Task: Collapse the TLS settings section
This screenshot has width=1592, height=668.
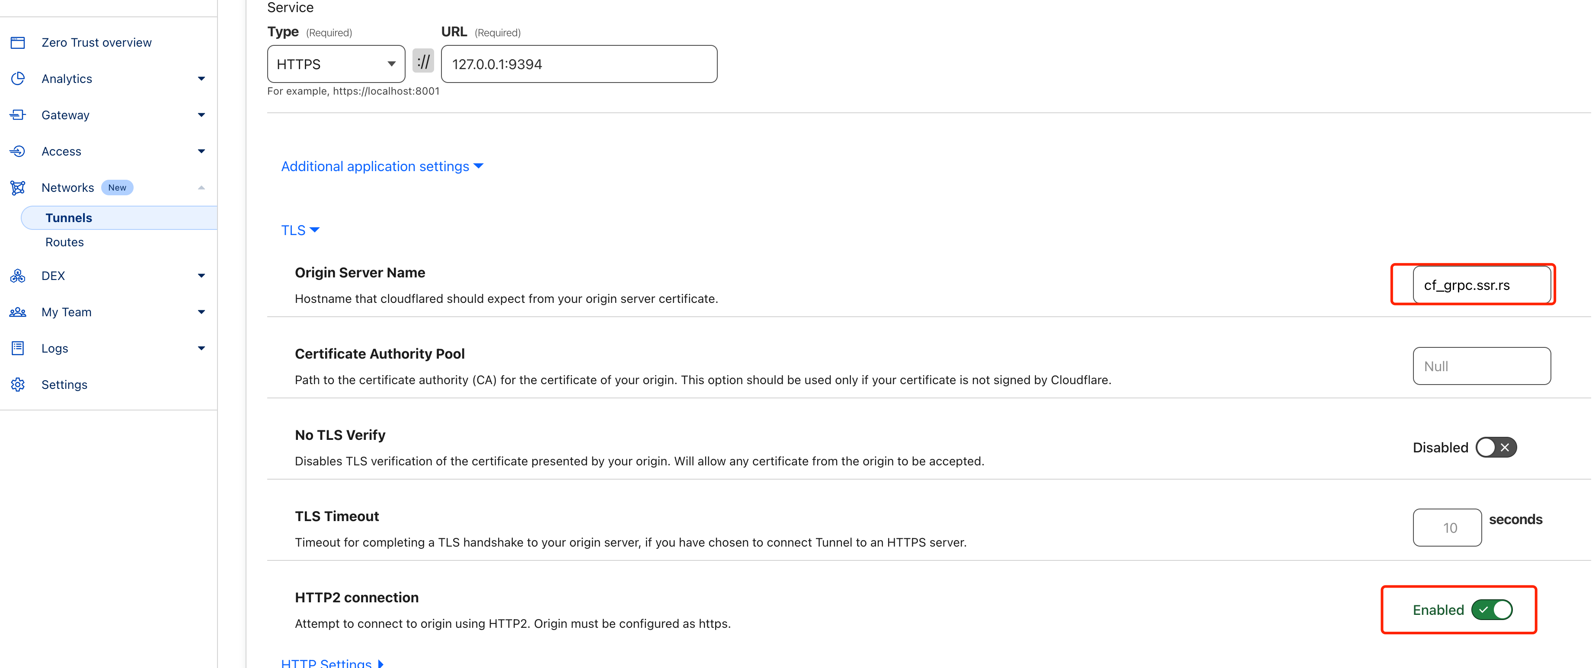Action: tap(300, 230)
